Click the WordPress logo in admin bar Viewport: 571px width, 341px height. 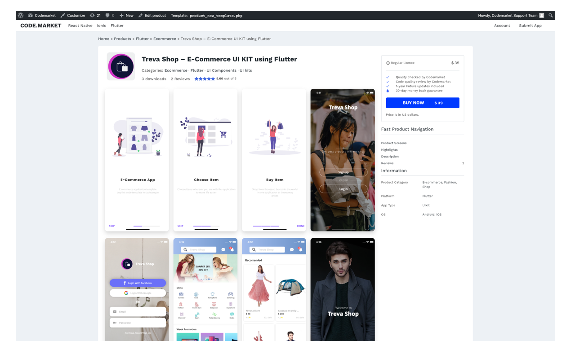(21, 15)
